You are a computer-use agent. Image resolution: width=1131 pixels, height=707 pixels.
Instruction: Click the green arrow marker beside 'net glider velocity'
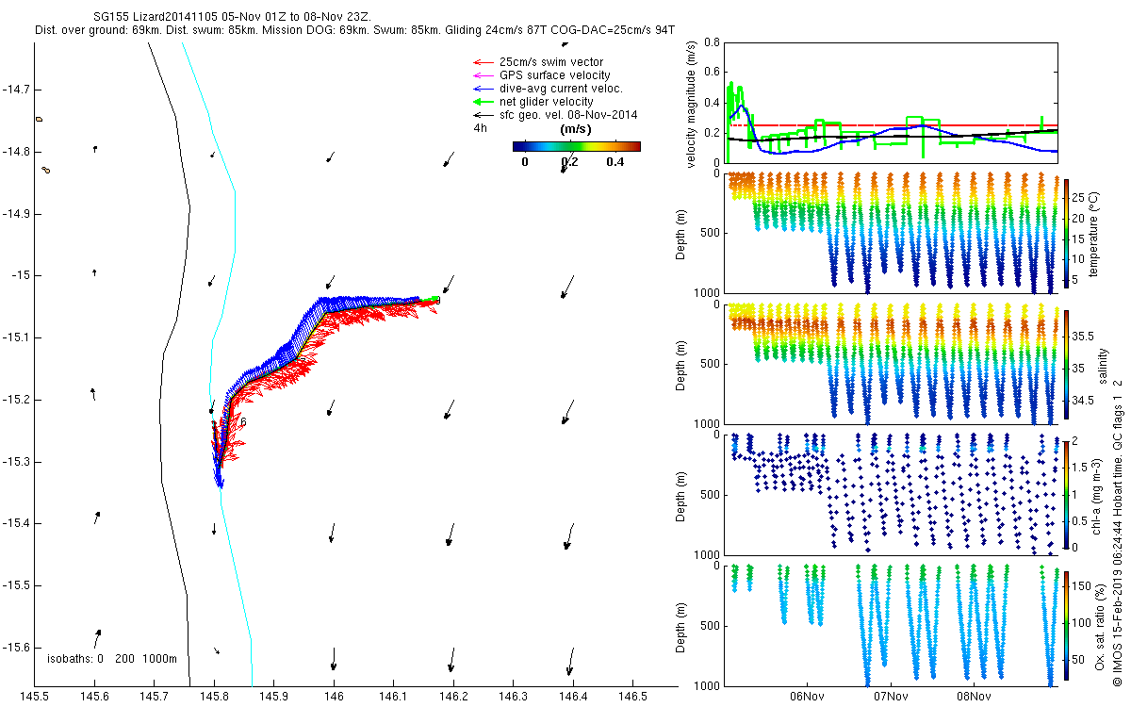tap(483, 102)
